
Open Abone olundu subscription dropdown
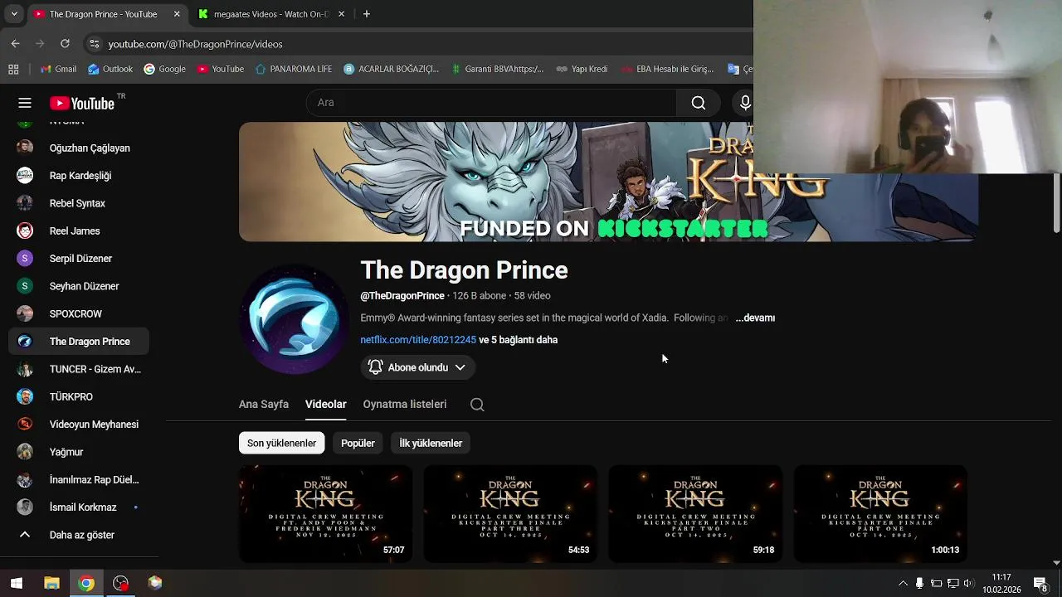tap(417, 367)
